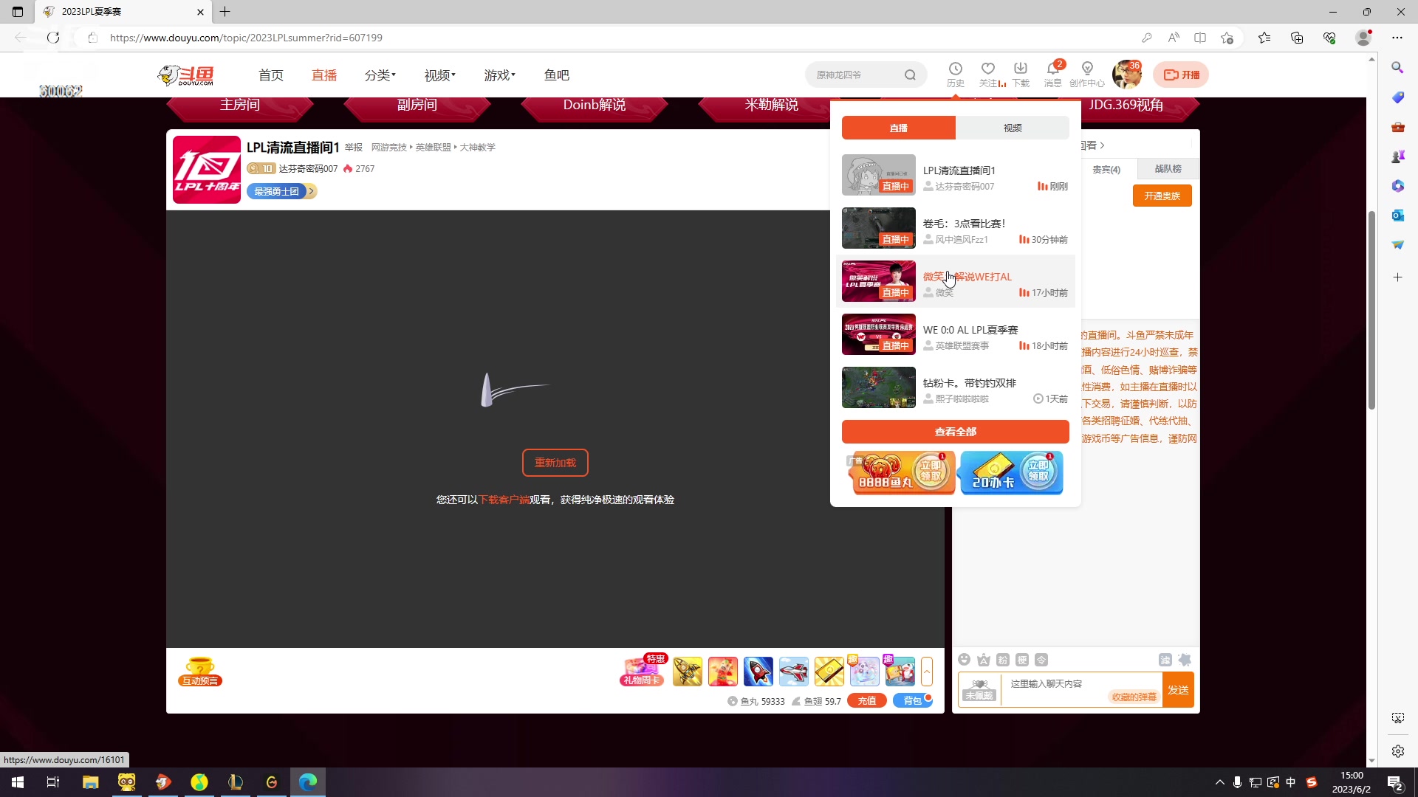
Task: Click the Douyu logo
Action: (186, 75)
